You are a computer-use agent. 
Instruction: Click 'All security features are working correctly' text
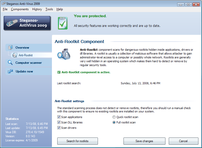point(117,26)
